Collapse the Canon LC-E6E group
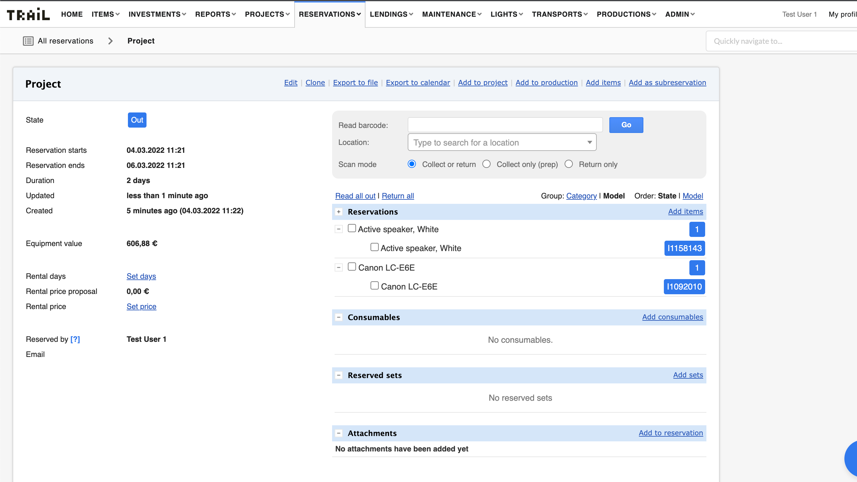The image size is (857, 482). tap(339, 267)
